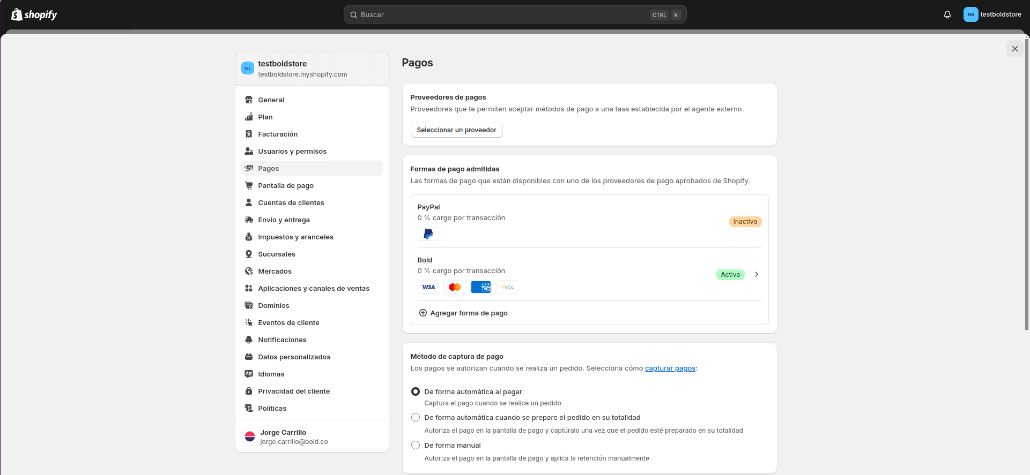
Task: Click the Buscar search field
Action: click(x=504, y=15)
